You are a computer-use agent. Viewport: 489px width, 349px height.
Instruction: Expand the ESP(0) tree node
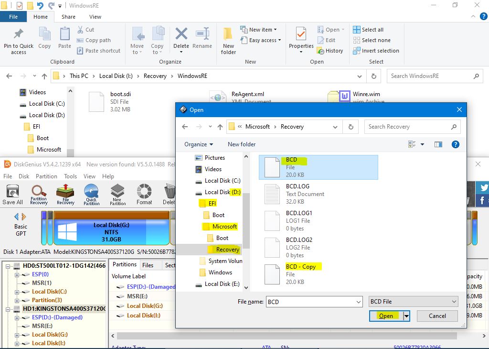coord(17,275)
